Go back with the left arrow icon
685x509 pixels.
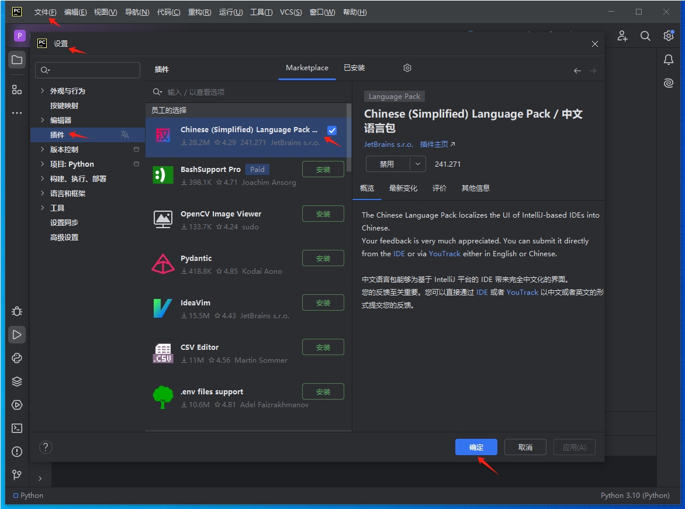click(577, 71)
